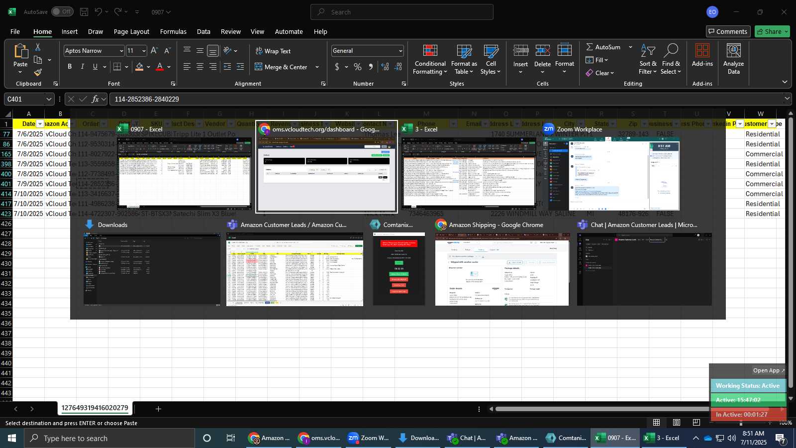Click the Increase Decimal icon
The height and width of the screenshot is (448, 796).
385,67
